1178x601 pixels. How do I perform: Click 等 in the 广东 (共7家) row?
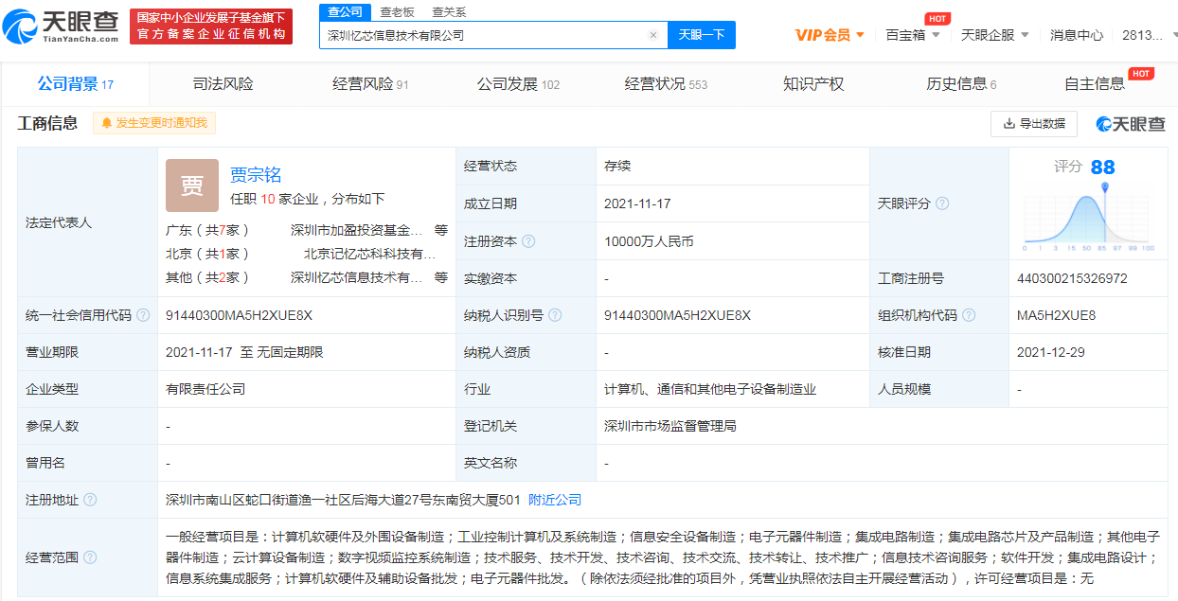441,229
